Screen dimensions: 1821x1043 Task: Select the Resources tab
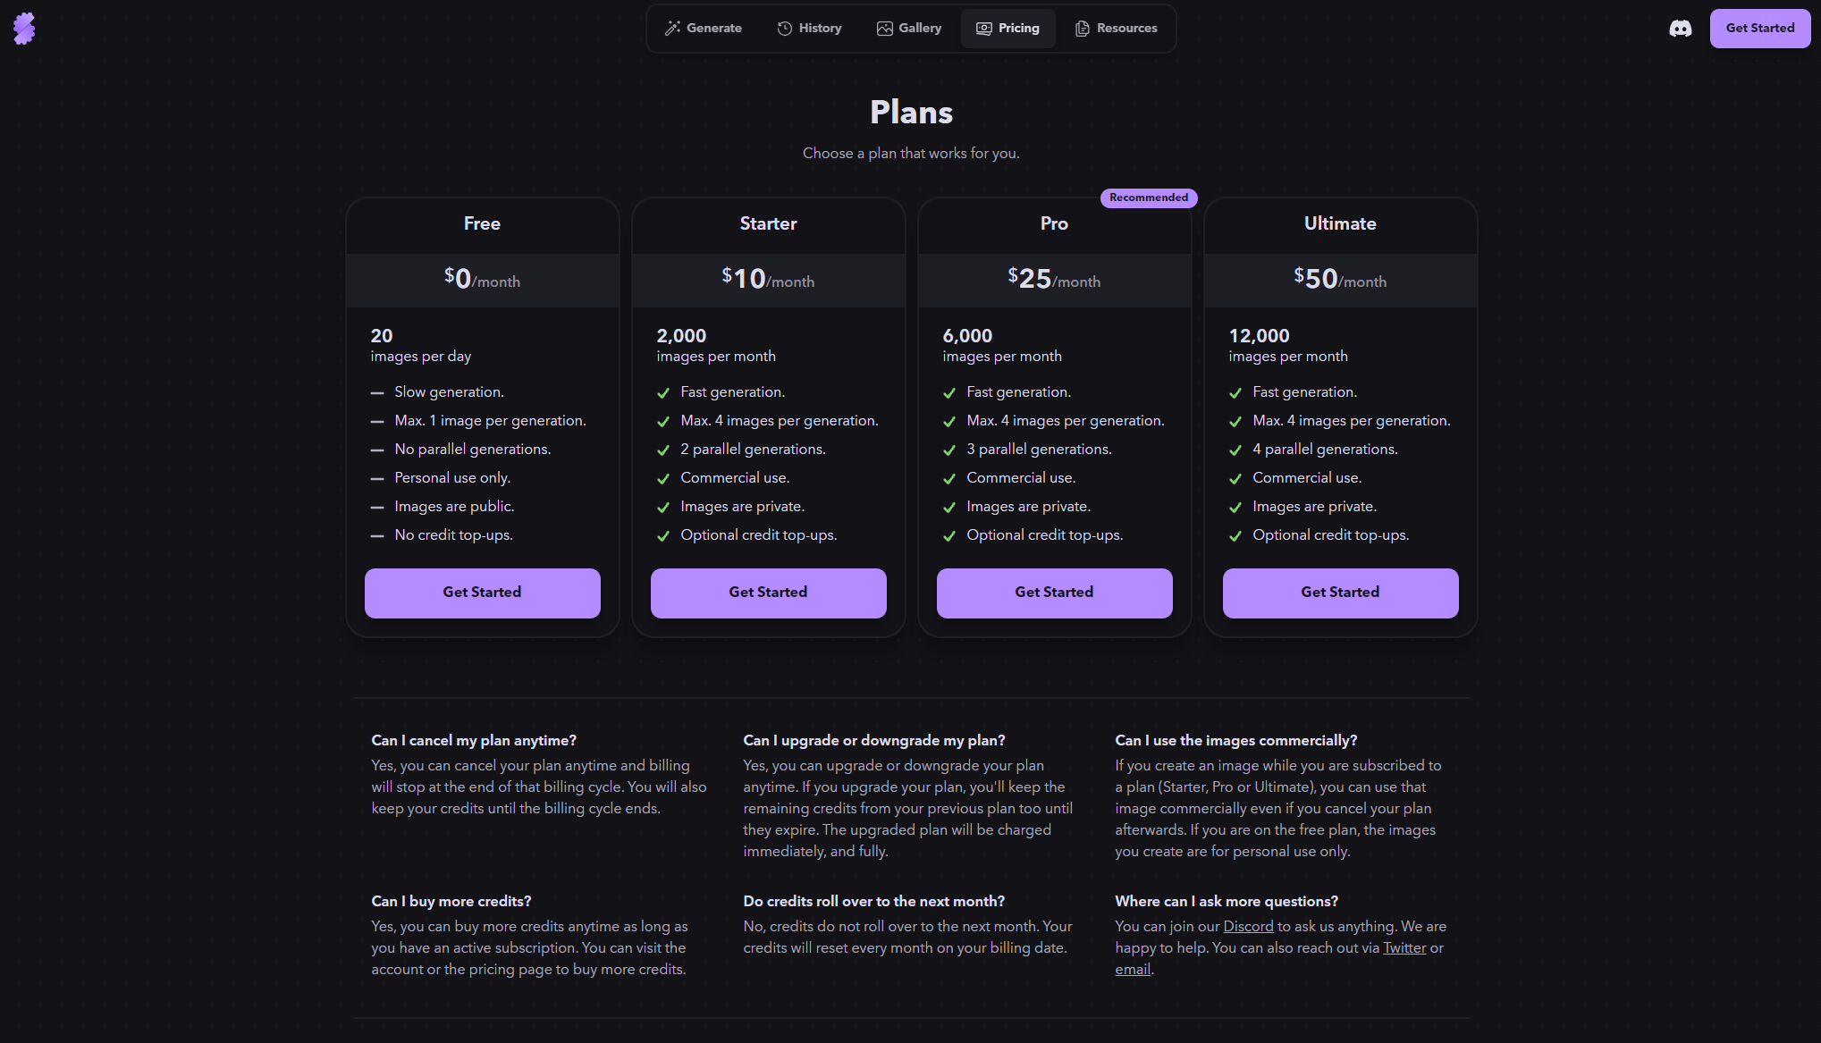coord(1126,29)
